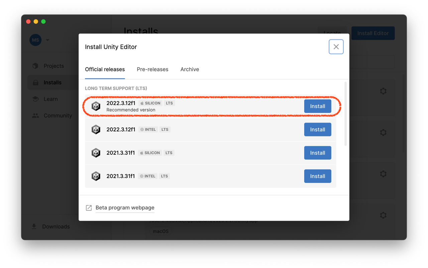Click LTS badge in 2022.3.12f1 Intel row
Screen dimensions: 428x268
pyautogui.click(x=165, y=130)
